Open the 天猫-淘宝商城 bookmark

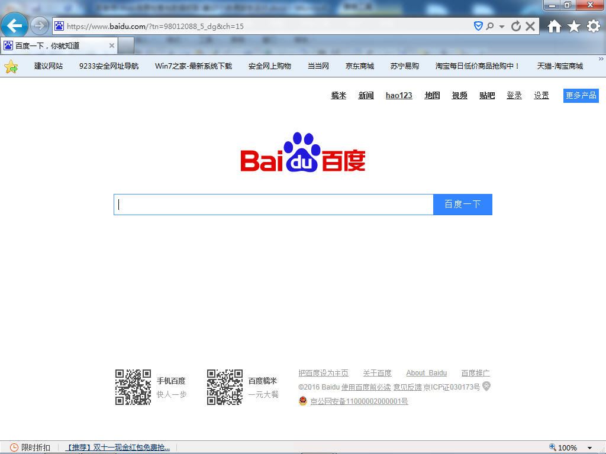pyautogui.click(x=560, y=66)
